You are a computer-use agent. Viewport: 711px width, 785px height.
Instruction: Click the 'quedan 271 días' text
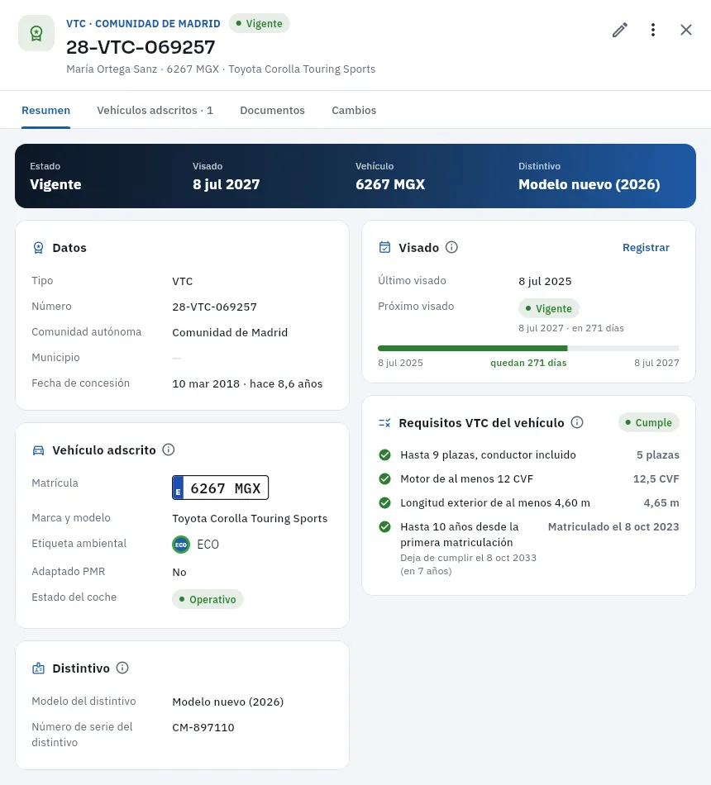pos(528,363)
